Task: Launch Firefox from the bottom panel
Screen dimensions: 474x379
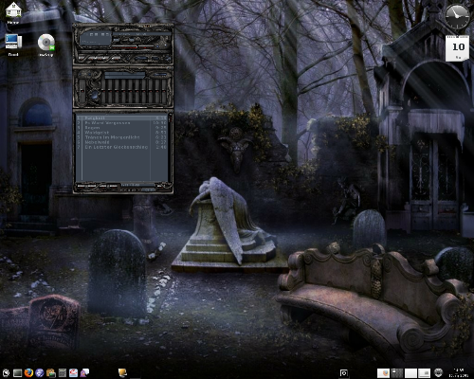Action: click(28, 373)
